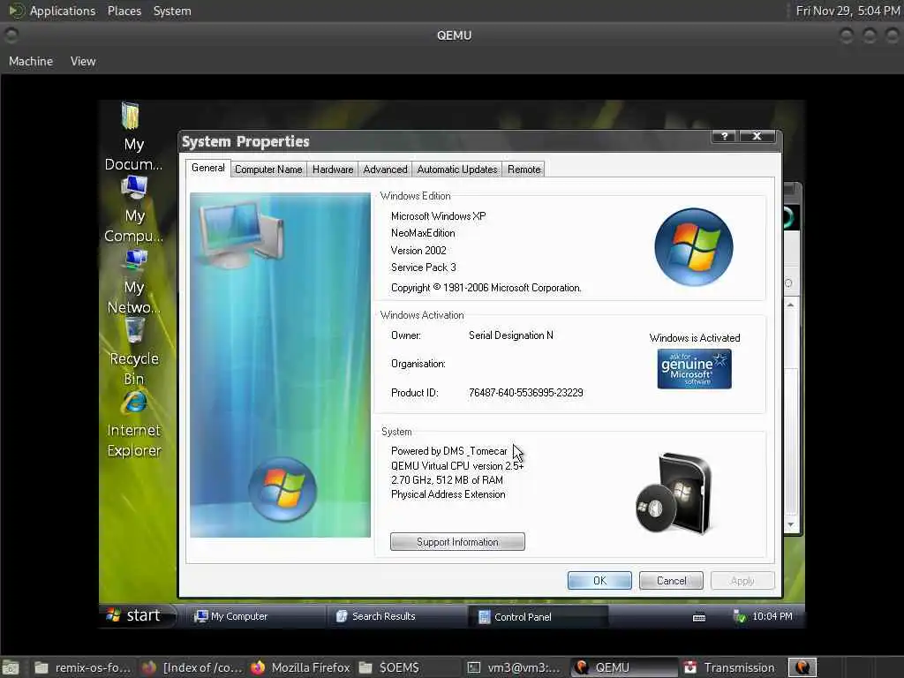Close the System Properties dialog
Screen dimensions: 904x678
[x=757, y=136]
